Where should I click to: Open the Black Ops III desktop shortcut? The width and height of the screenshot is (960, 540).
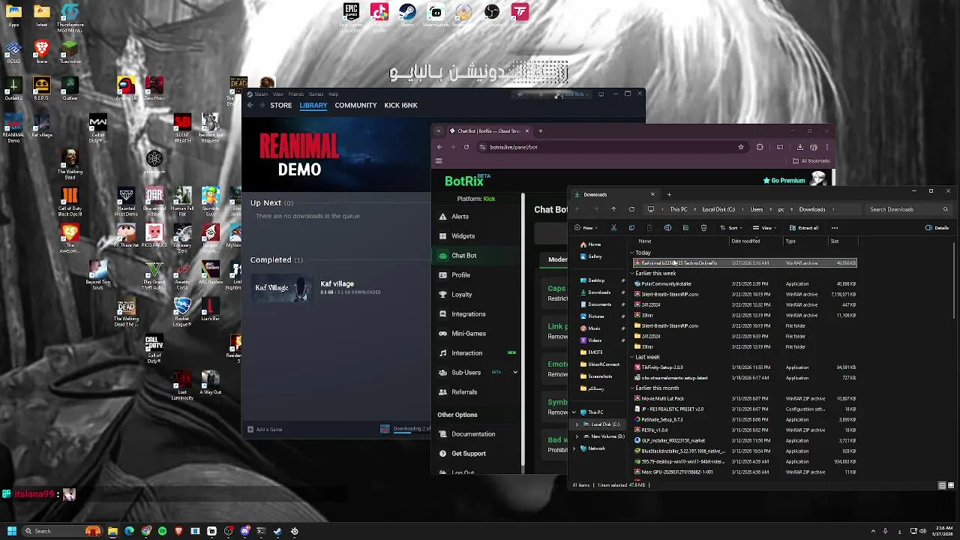[x=70, y=202]
